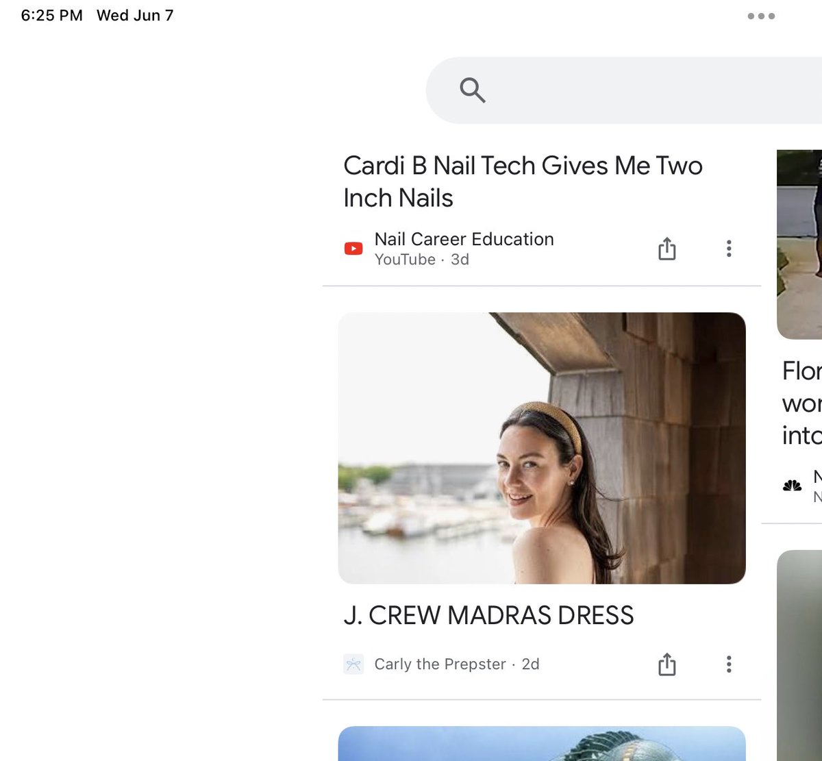Select the Nail Career Education source name
Viewport: 822px width, 761px height.
point(464,239)
